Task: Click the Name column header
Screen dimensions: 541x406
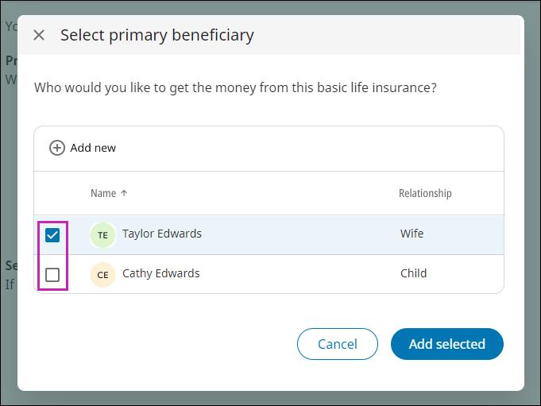Action: coord(103,193)
